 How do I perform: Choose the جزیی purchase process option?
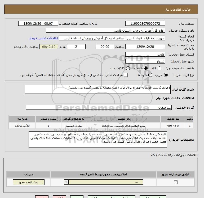coord(166,75)
